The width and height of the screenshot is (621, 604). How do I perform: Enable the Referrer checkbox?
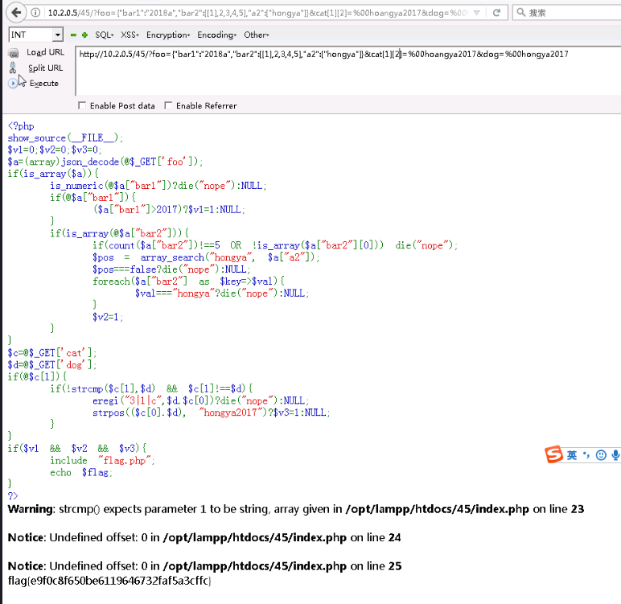168,105
